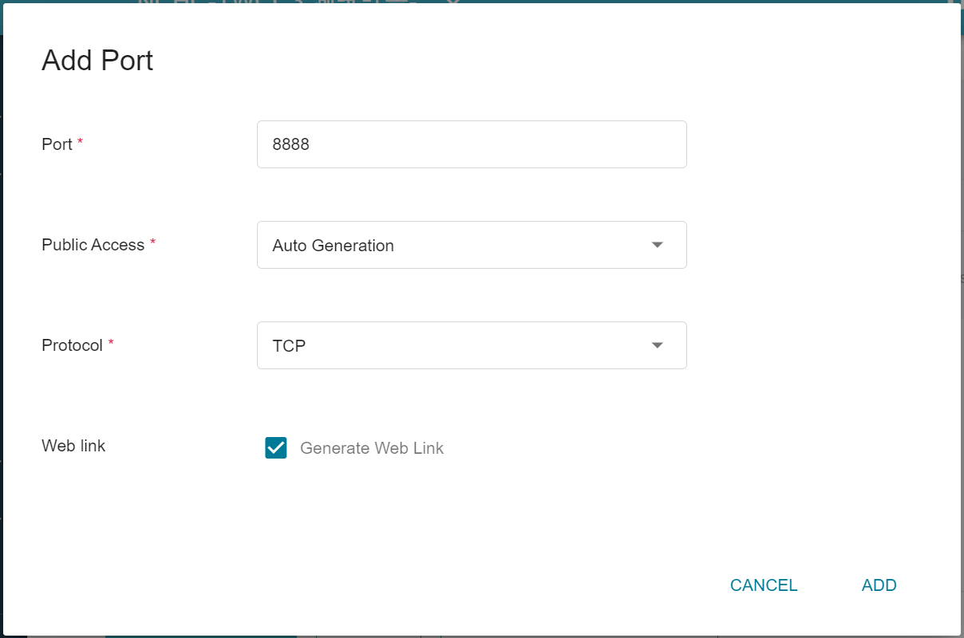Image resolution: width=964 pixels, height=638 pixels.
Task: Expand the Public Access dropdown arrow
Action: click(x=658, y=245)
